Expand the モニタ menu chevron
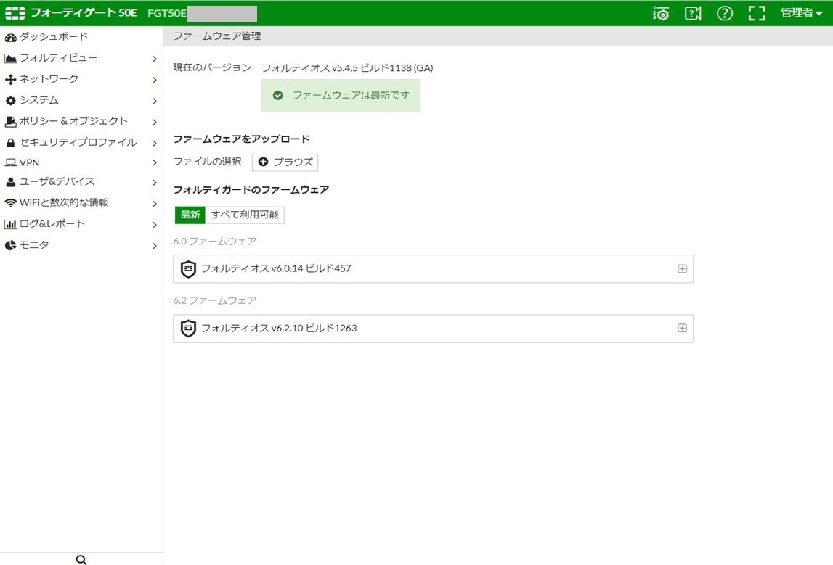 (154, 246)
